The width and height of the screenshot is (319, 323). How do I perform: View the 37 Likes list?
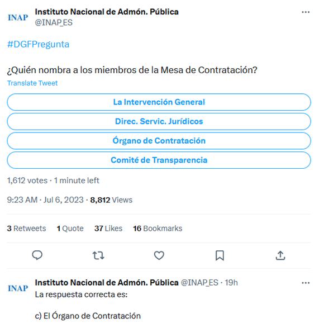pos(108,229)
